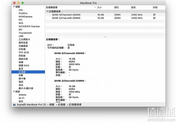
Task: Select the highlighted 記憶體 sidebar item
Action: click(x=28, y=72)
